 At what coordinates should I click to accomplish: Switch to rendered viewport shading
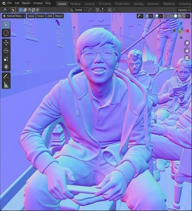[184, 16]
